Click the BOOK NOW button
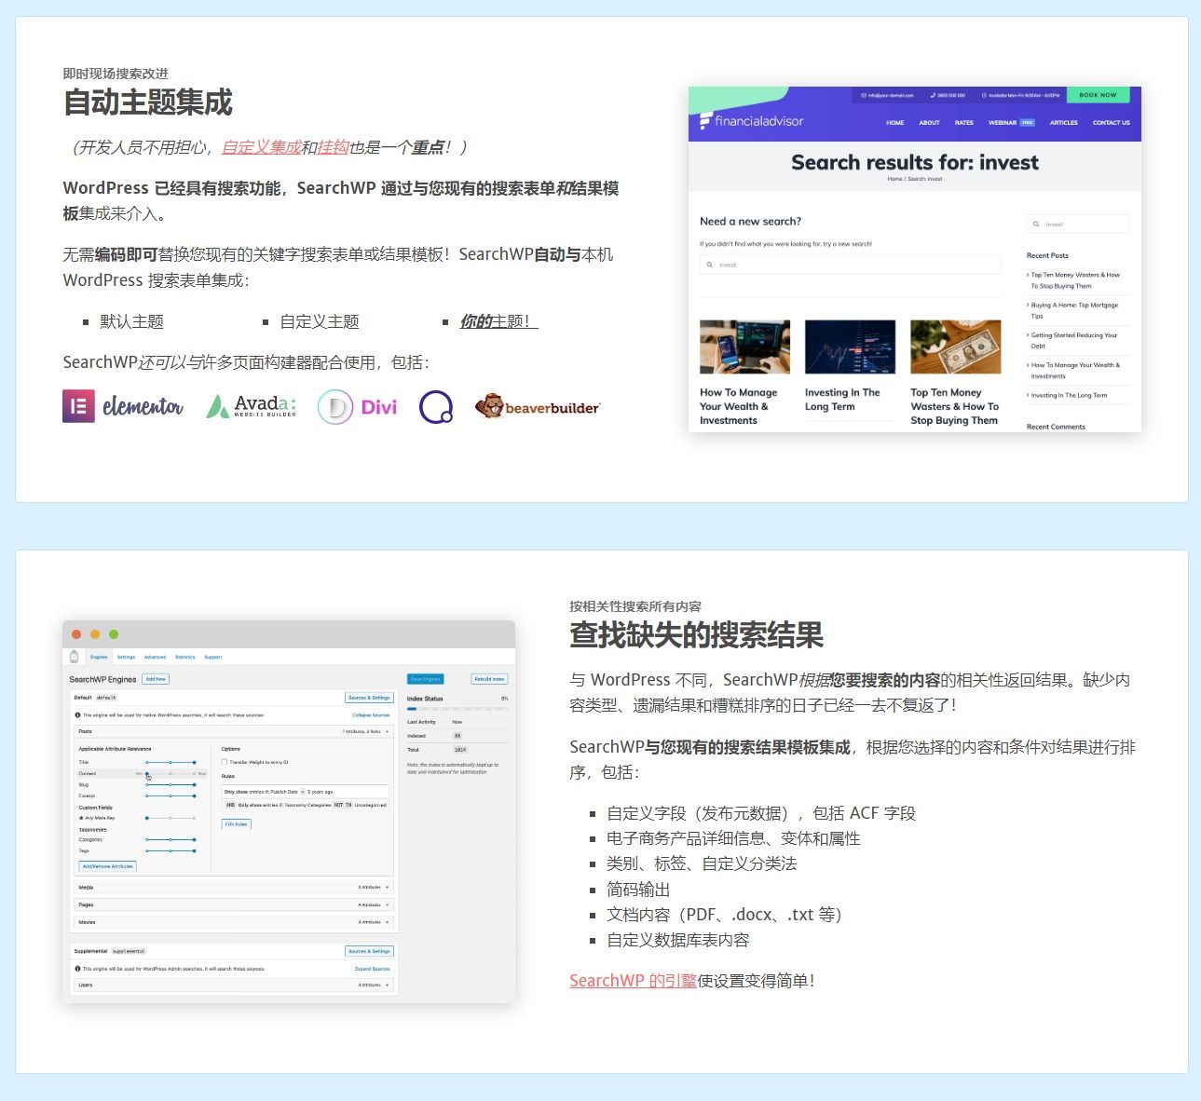Image resolution: width=1201 pixels, height=1101 pixels. tap(1098, 95)
